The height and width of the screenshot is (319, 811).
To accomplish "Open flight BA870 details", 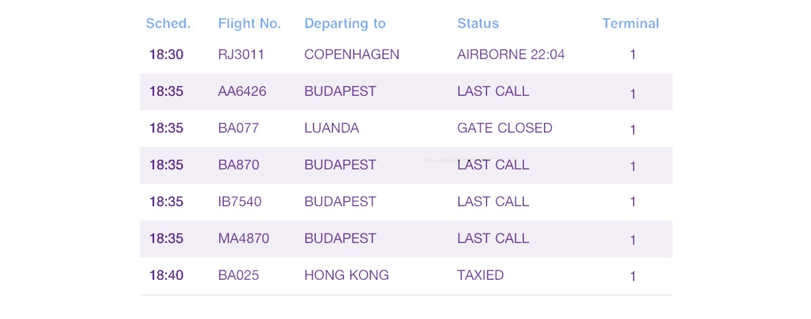I will point(406,165).
